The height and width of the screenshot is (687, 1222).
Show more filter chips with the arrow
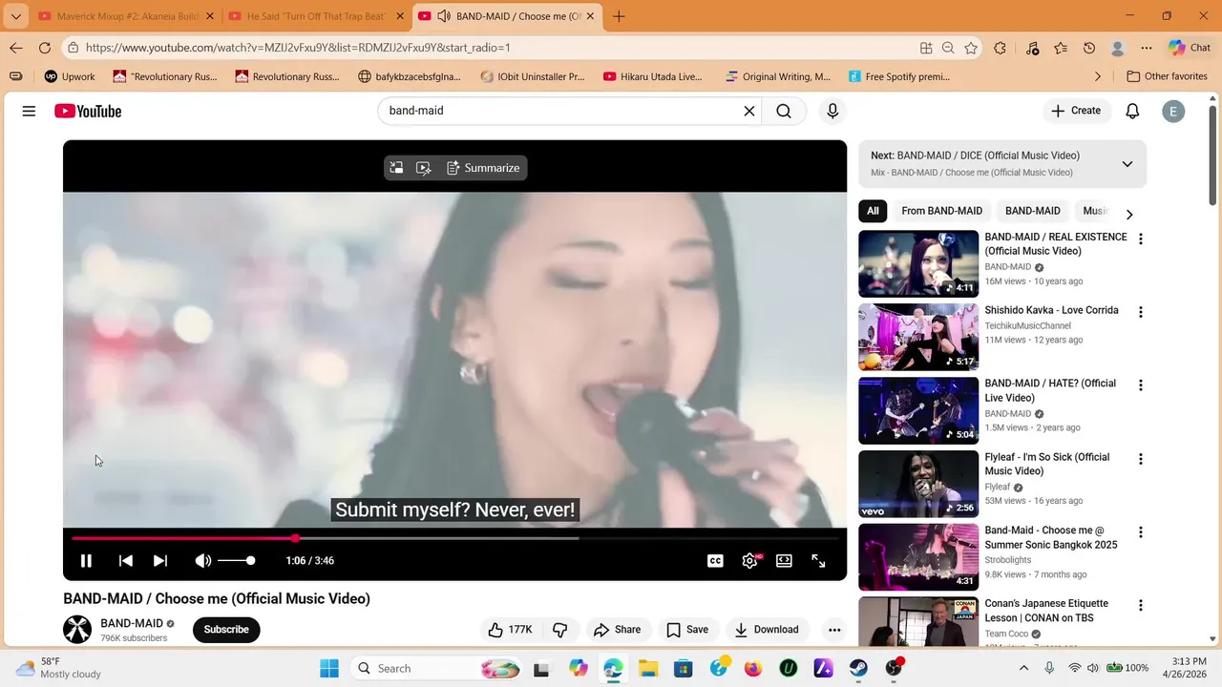1128,215
